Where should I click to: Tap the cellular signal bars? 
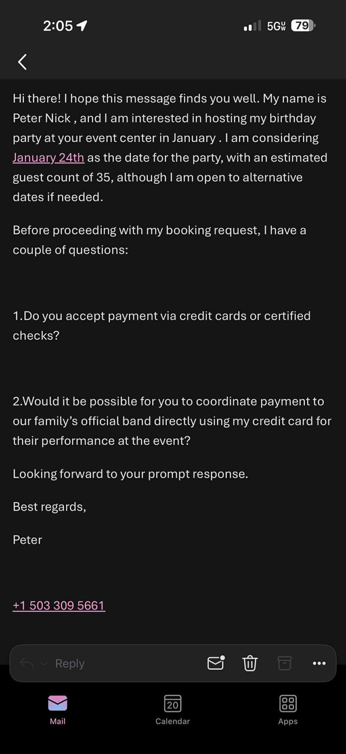tap(252, 26)
